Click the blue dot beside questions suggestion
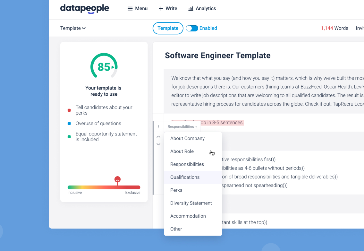 (69, 123)
